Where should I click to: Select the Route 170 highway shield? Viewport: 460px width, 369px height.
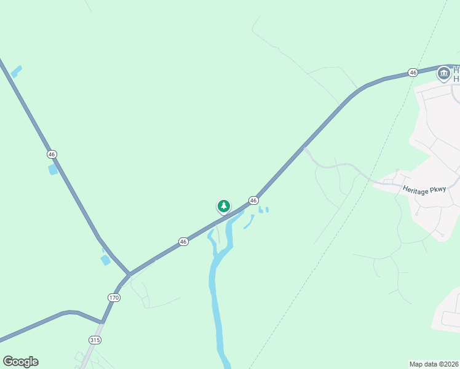point(114,298)
